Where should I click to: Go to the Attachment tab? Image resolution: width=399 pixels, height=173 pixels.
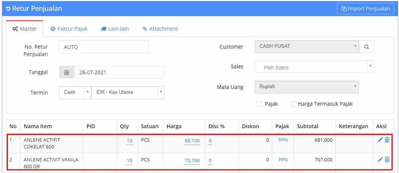coord(160,29)
